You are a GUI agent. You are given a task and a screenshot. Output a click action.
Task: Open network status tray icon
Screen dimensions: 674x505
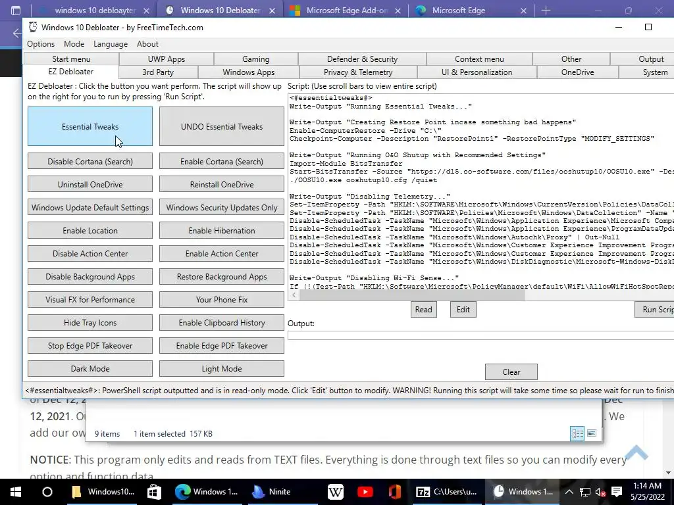click(x=584, y=492)
